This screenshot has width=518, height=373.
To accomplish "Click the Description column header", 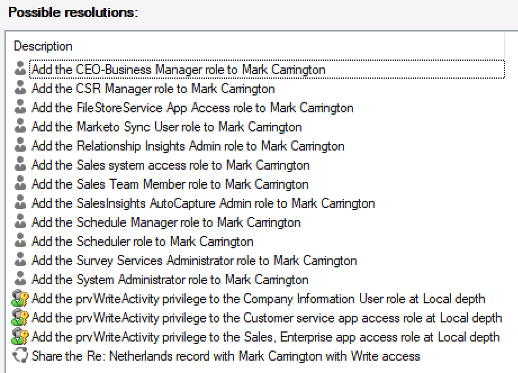I will (x=43, y=46).
